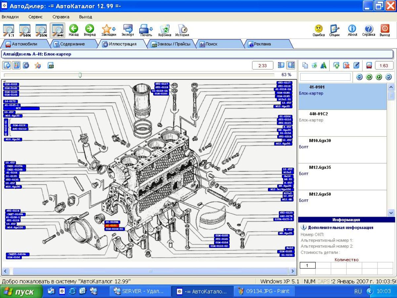Image resolution: width=397 pixels, height=298 pixels.
Task: Set zoom to 1:1 scale
Action: pyautogui.click(x=9, y=30)
